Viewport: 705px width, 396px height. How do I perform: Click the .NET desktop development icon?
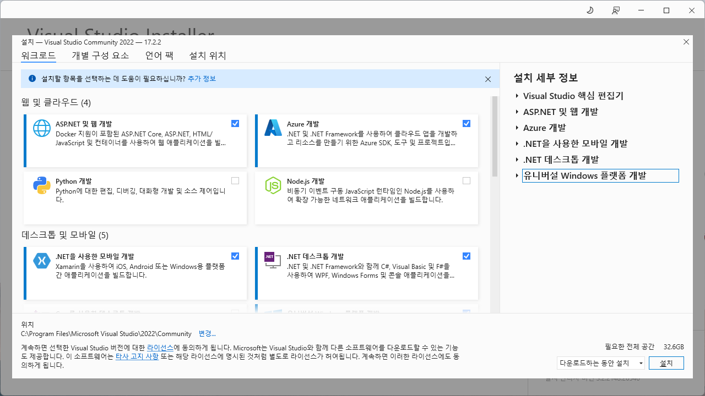tap(273, 260)
